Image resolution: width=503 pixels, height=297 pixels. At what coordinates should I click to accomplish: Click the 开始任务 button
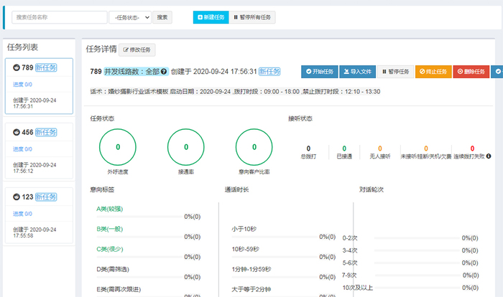320,72
